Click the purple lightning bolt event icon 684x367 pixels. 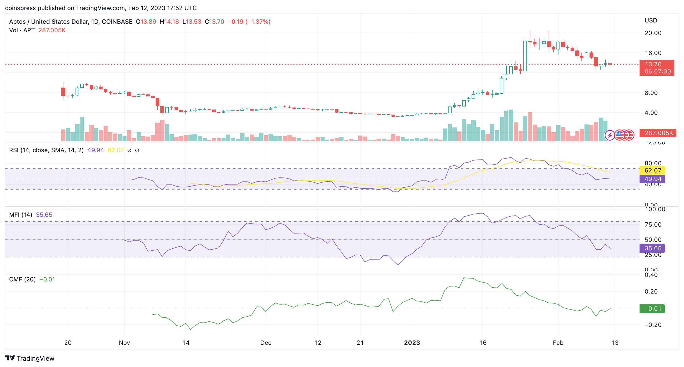[610, 135]
